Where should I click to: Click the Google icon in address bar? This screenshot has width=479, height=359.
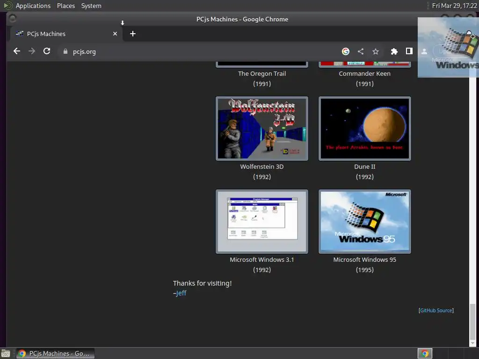[346, 51]
